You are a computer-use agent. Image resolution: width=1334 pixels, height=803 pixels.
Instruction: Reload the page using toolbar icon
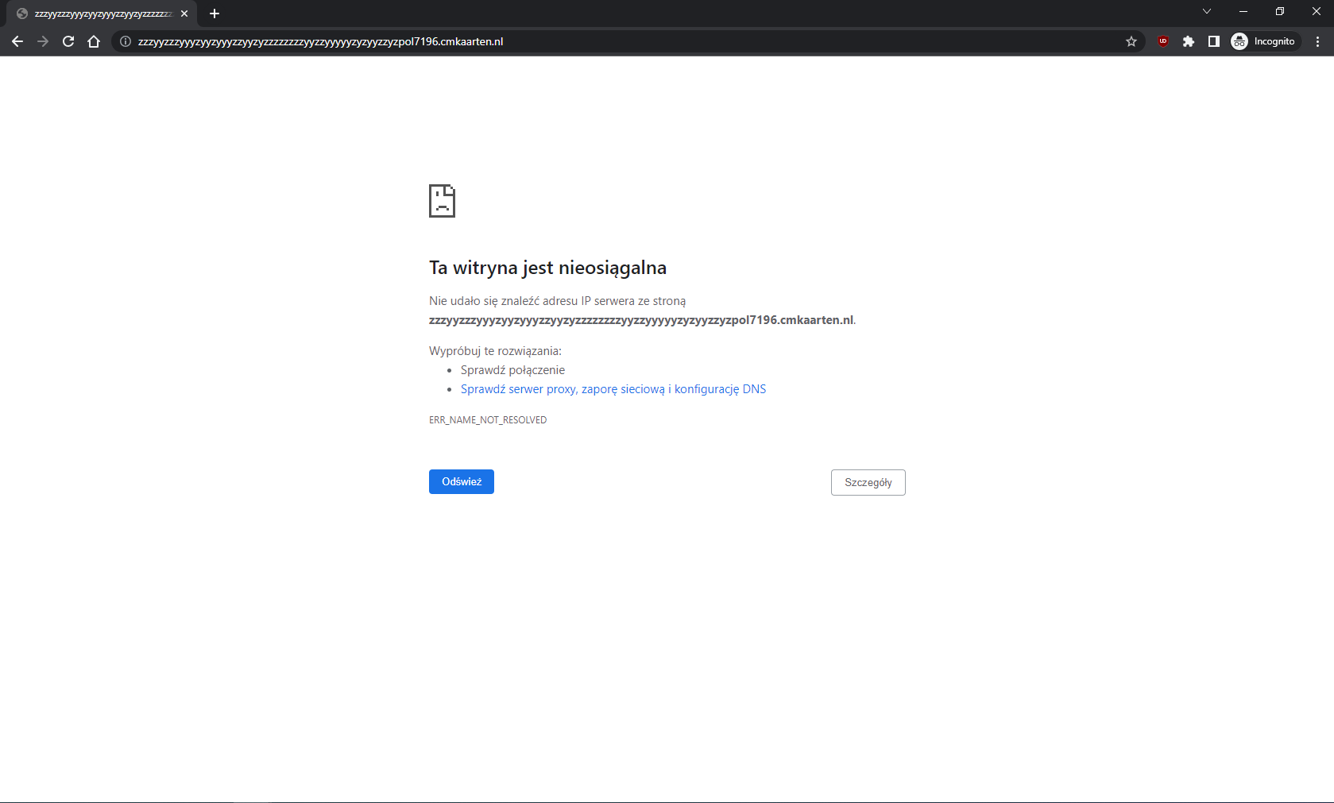[x=68, y=41]
